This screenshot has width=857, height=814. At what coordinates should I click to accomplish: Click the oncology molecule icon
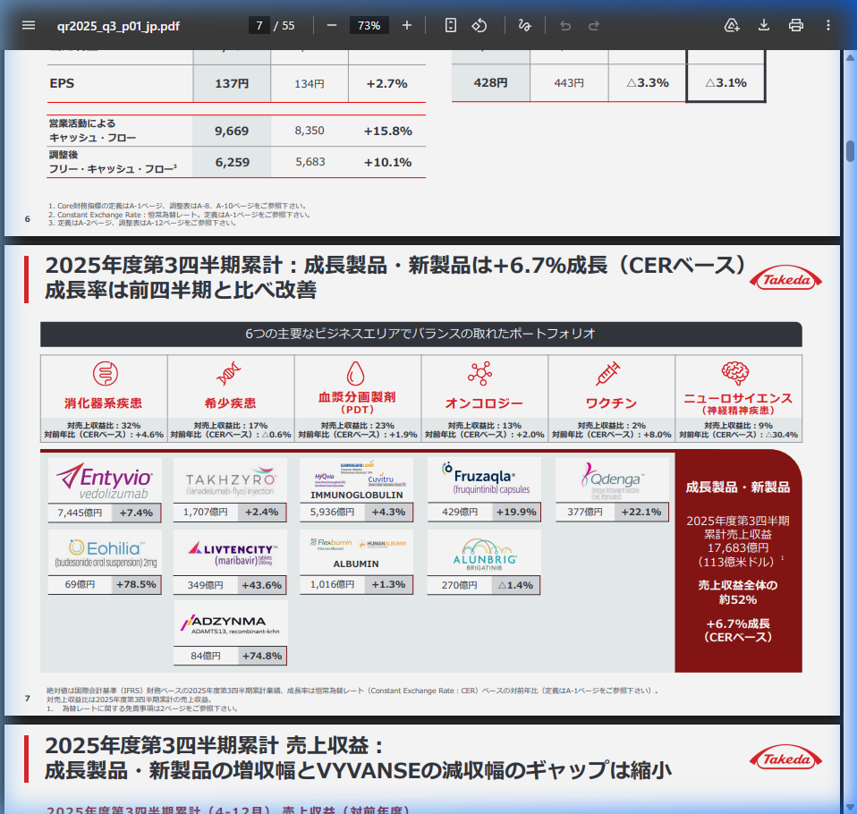click(x=479, y=373)
